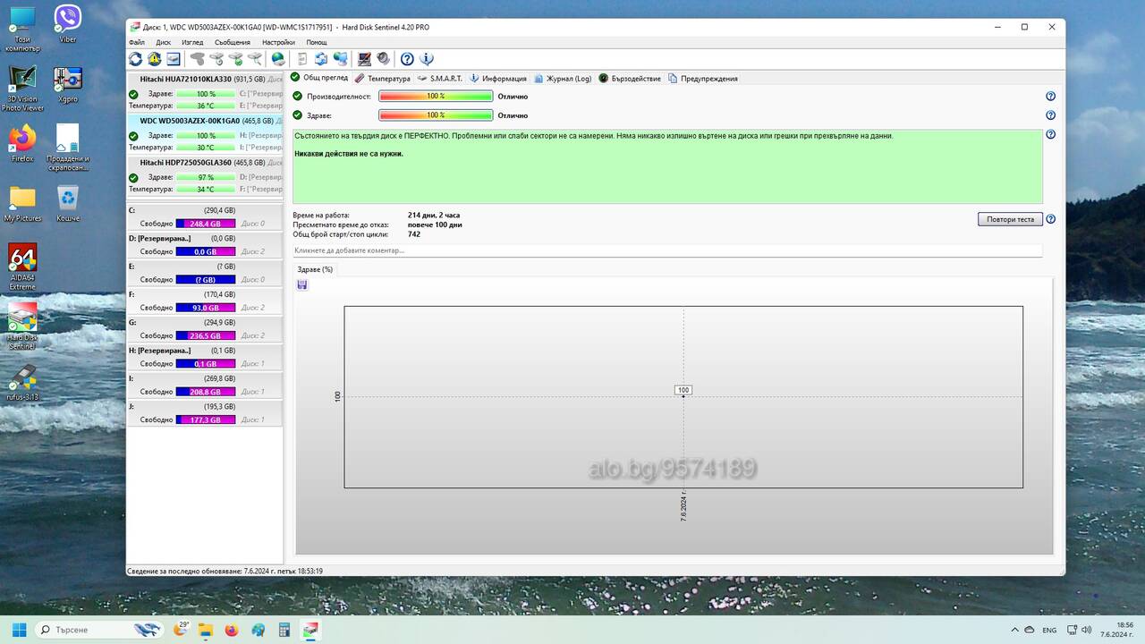Switch to the S.M.A.R.T. tab
The height and width of the screenshot is (644, 1145).
click(x=439, y=79)
